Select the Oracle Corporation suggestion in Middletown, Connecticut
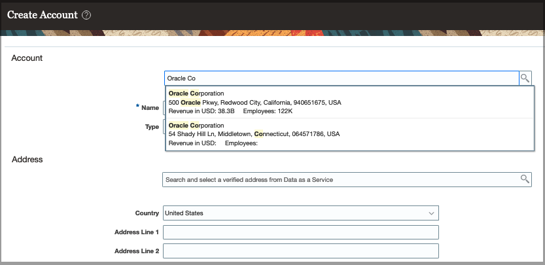The height and width of the screenshot is (265, 545). click(349, 134)
